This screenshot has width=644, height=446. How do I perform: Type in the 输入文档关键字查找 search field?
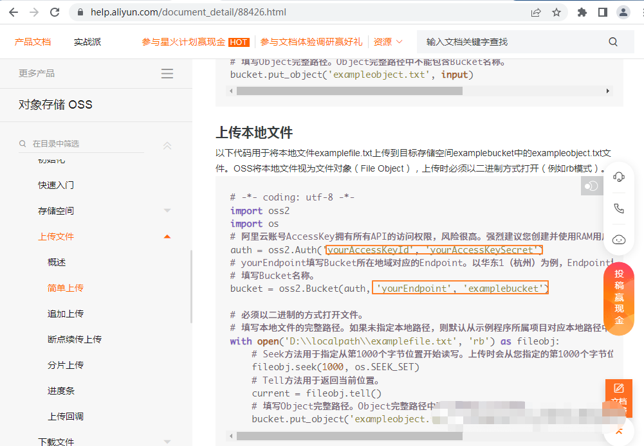point(513,42)
